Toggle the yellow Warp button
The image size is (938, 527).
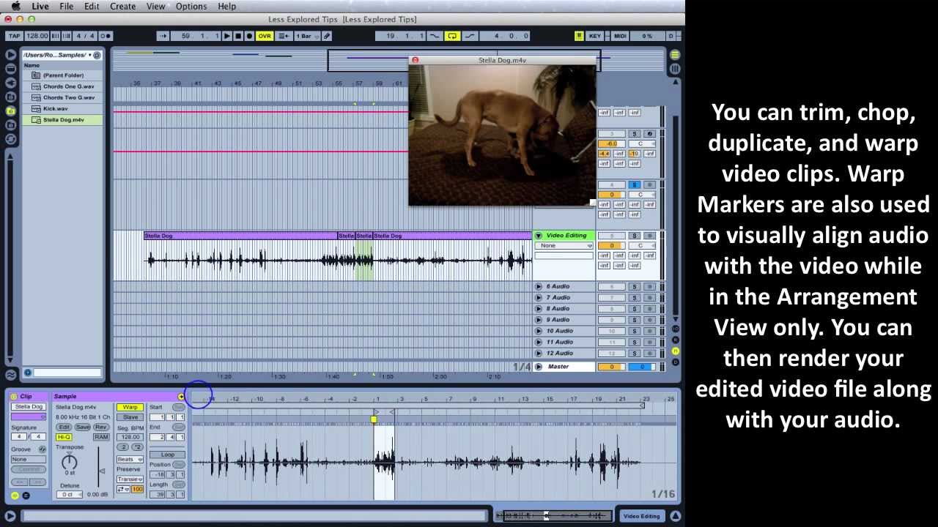[x=130, y=407]
